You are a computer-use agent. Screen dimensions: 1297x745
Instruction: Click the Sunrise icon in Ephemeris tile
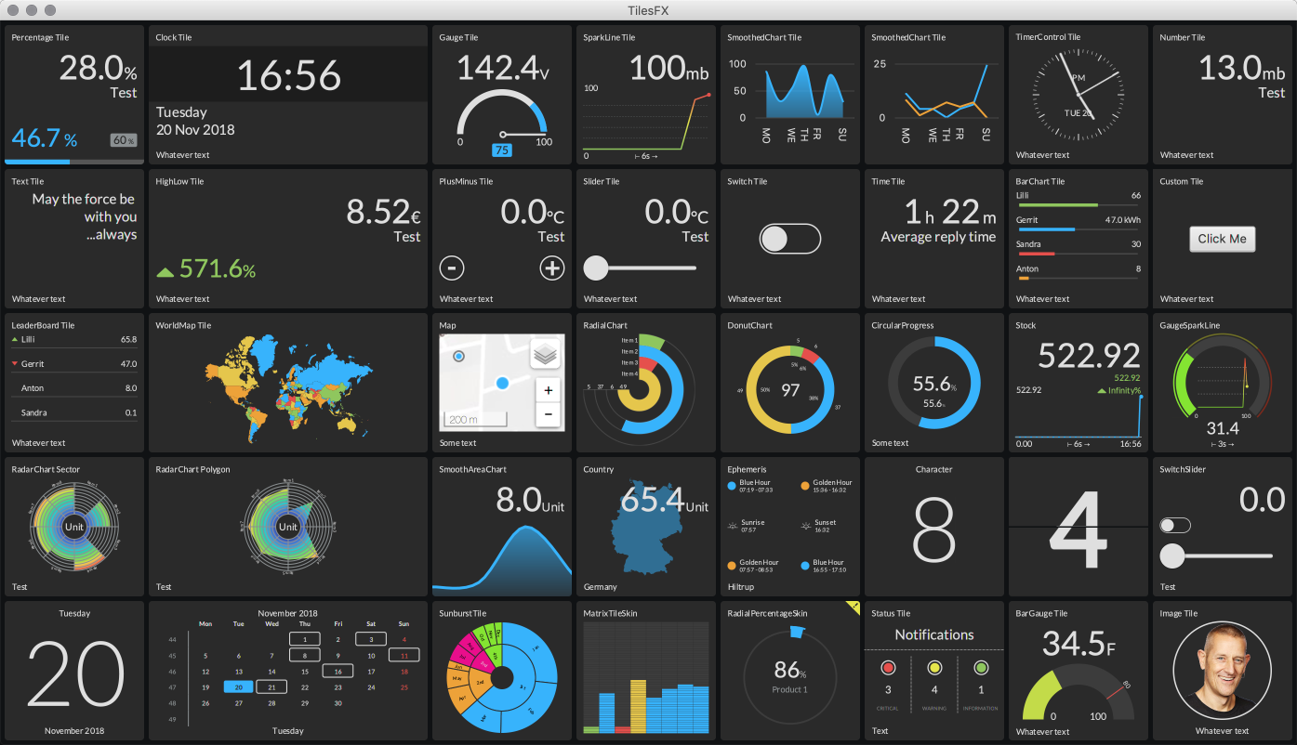[733, 526]
